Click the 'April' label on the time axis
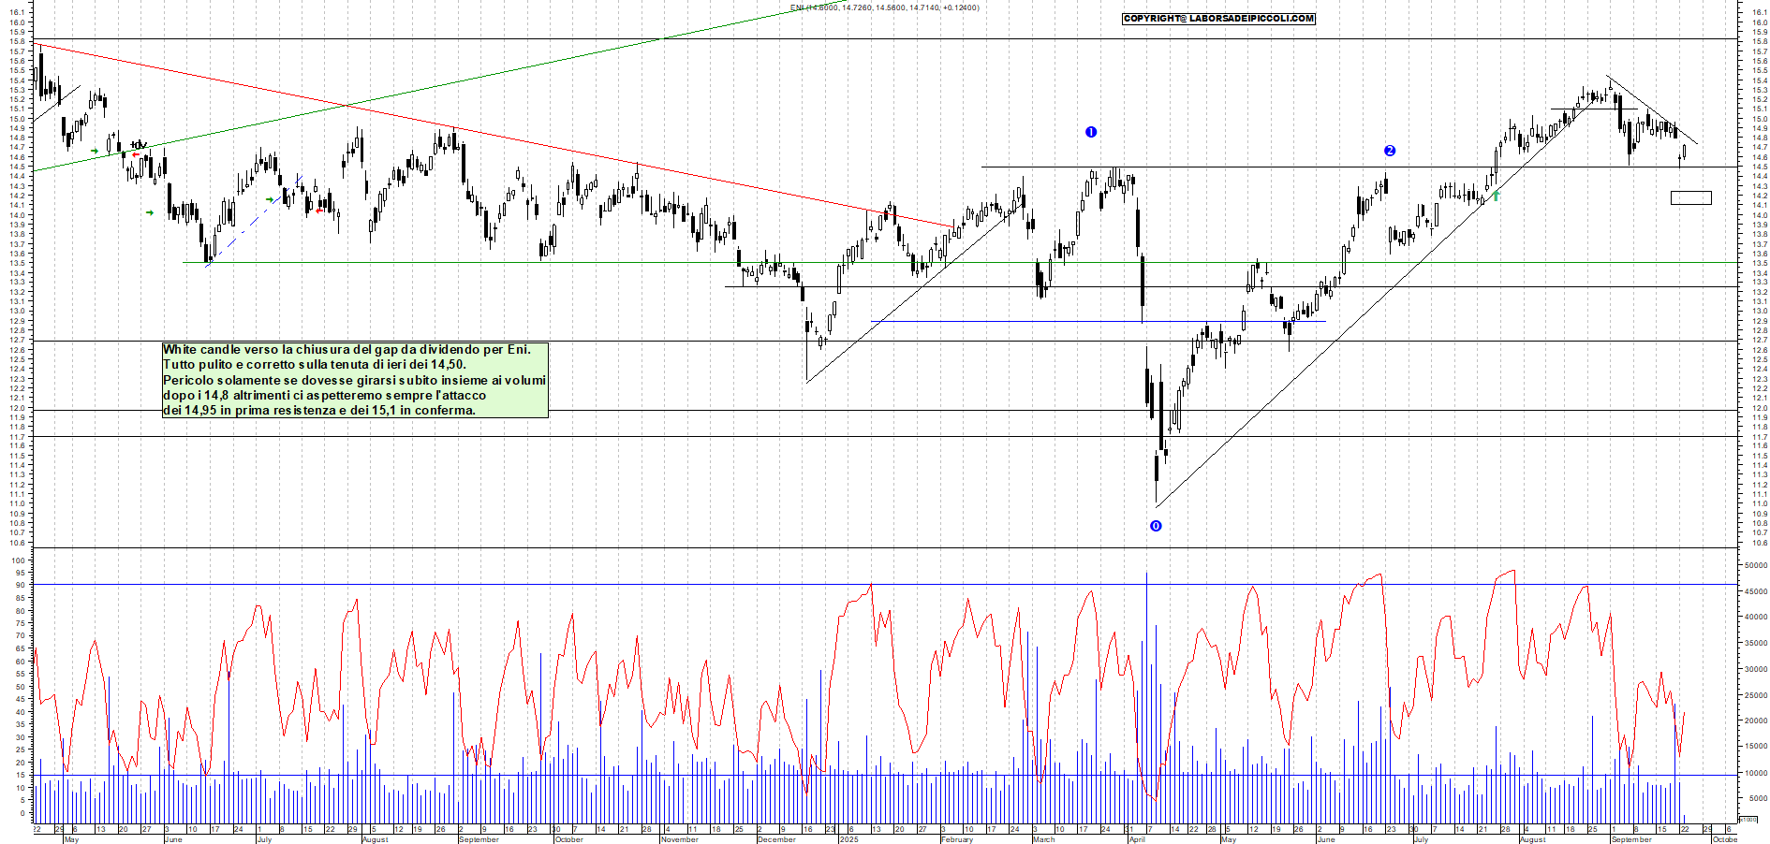 click(1137, 839)
